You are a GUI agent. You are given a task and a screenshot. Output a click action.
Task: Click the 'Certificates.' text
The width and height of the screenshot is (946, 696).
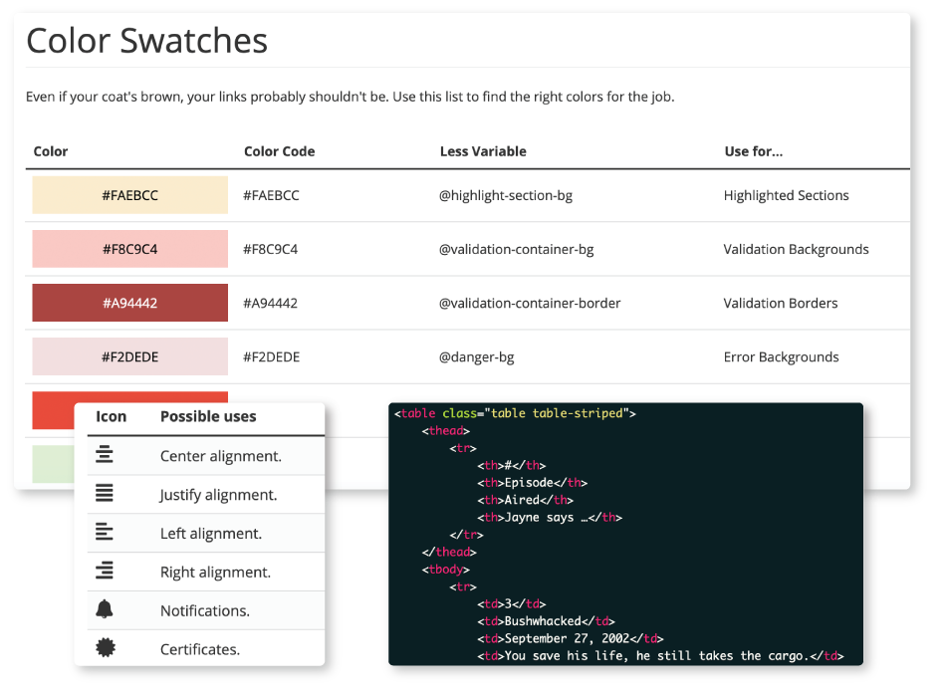click(x=200, y=649)
